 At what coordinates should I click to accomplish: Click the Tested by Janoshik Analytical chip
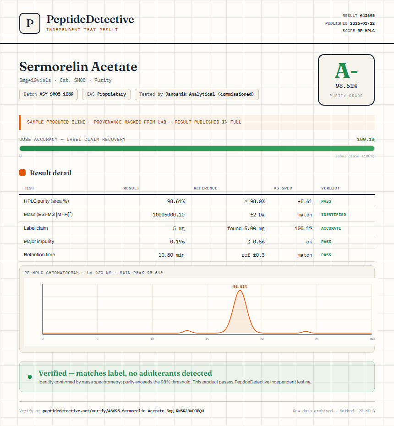(x=197, y=94)
